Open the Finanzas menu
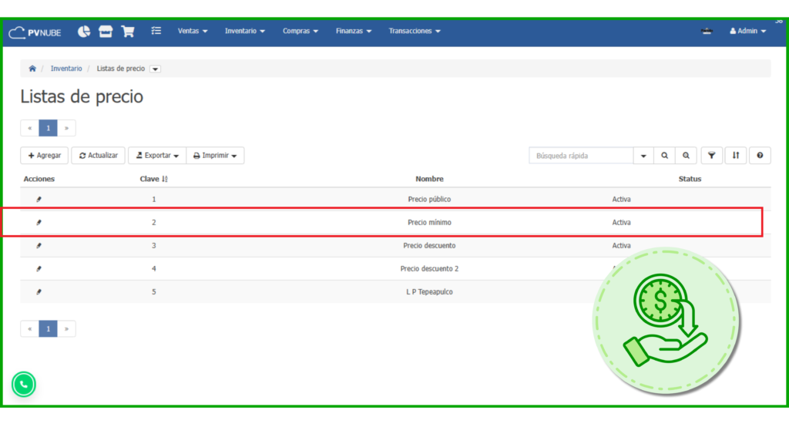The image size is (789, 444). coord(354,32)
